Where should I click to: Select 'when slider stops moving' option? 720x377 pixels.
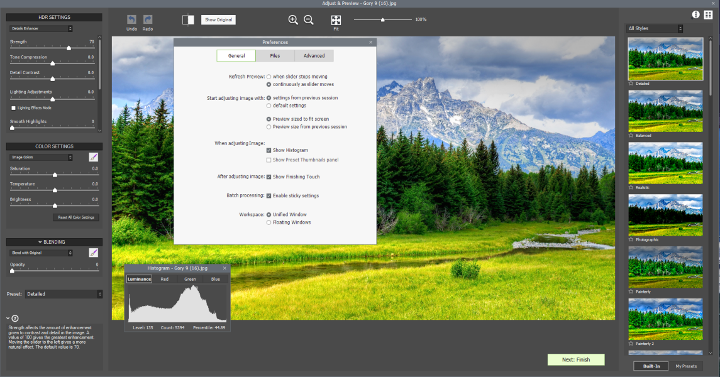[269, 77]
